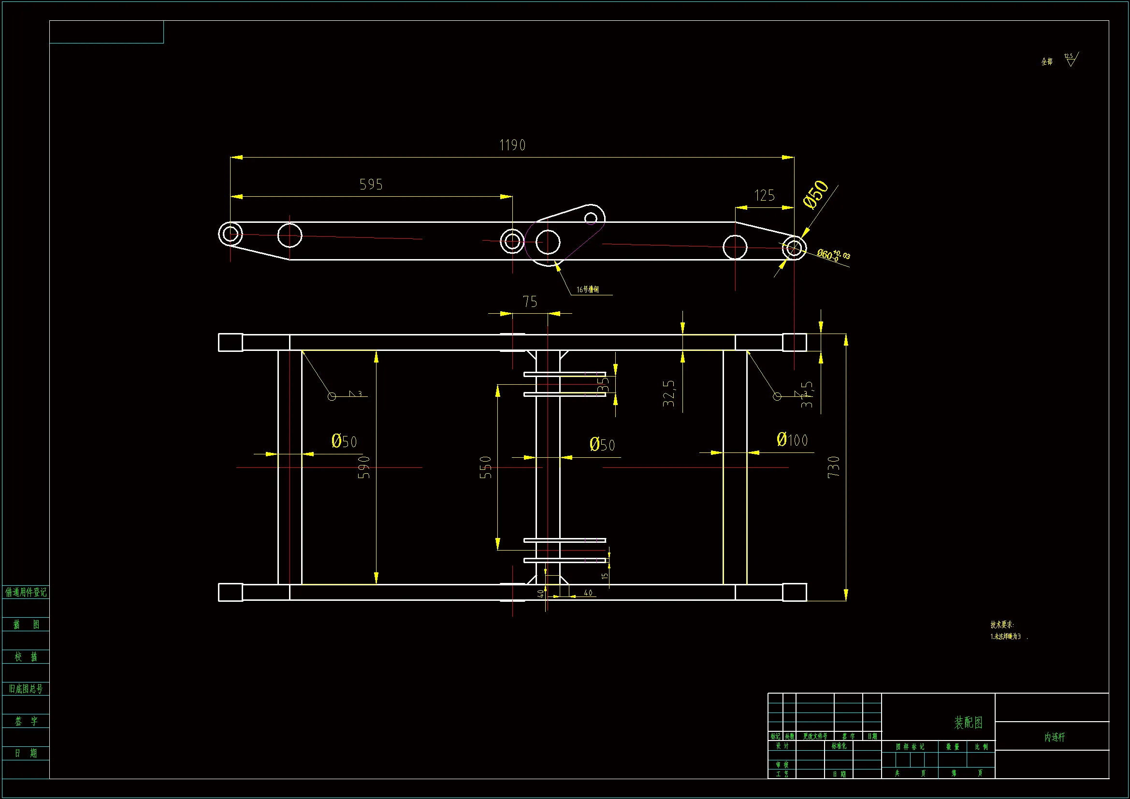The width and height of the screenshot is (1130, 799).
Task: Select the 内连杆 part name cell
Action: (1054, 737)
